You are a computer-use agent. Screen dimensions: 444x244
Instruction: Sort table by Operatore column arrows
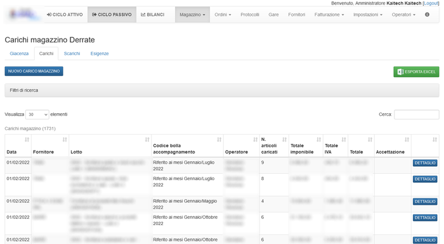click(256, 140)
